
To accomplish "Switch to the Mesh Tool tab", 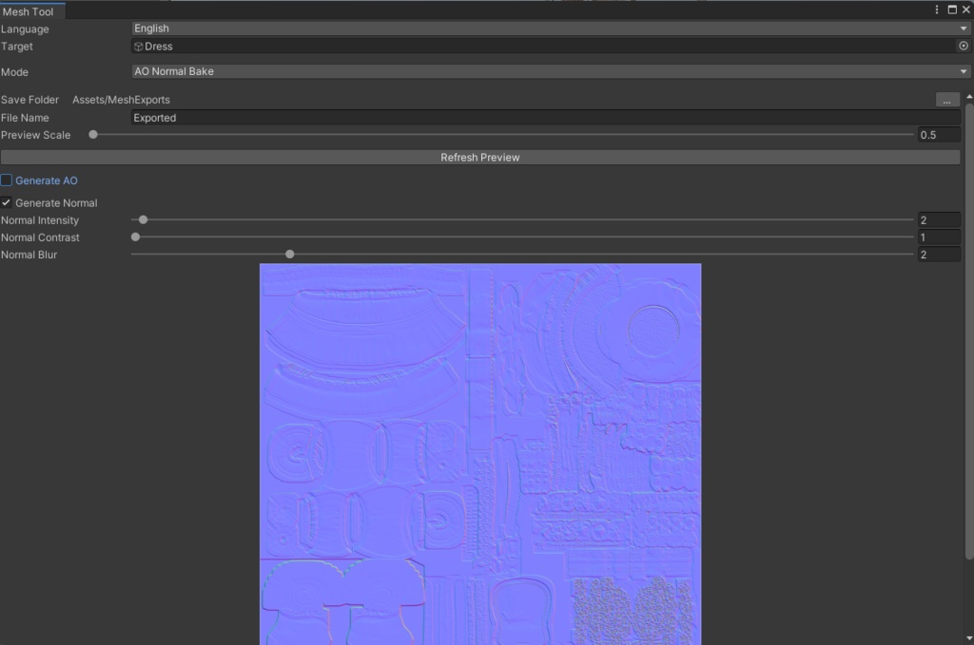I will [31, 11].
